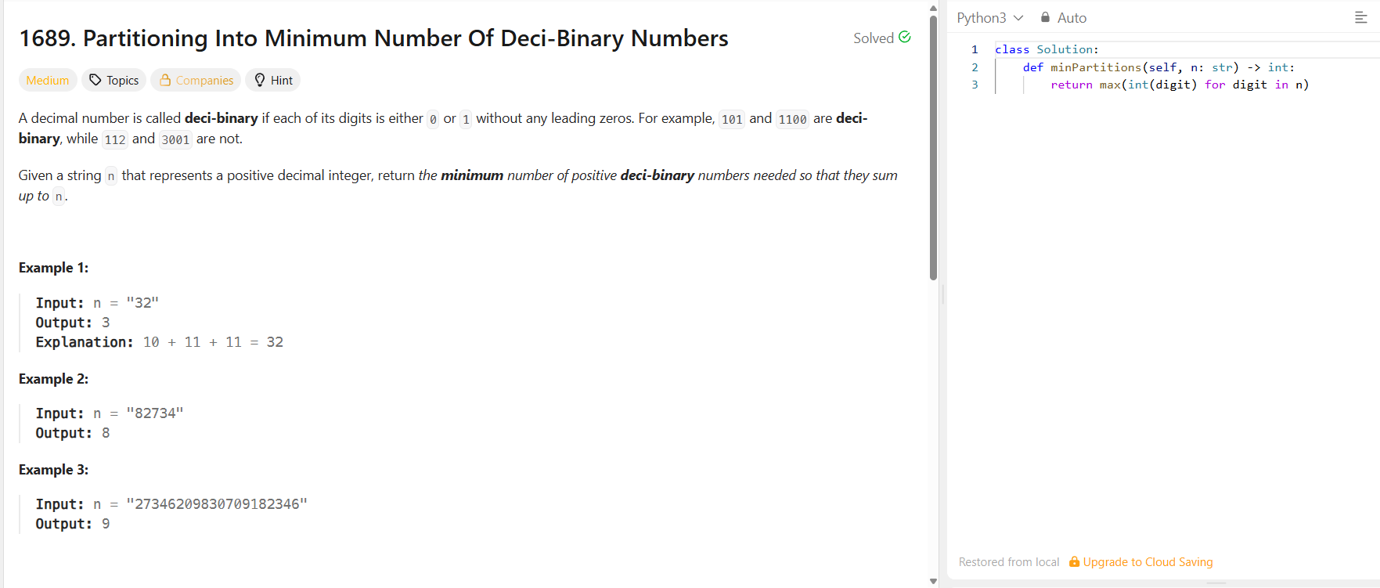Click input value "82734" in Example 2
Image resolution: width=1380 pixels, height=588 pixels.
tap(155, 413)
